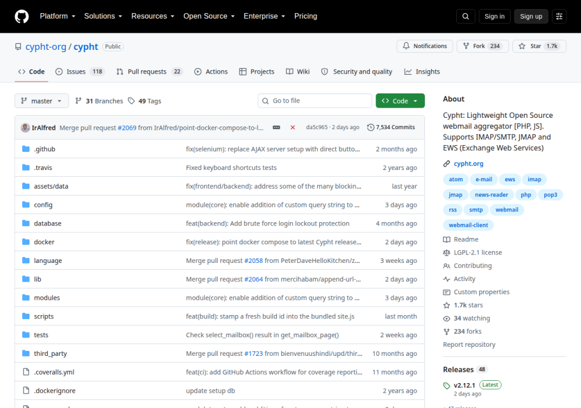Click the .coveralls.yml file icon
The width and height of the screenshot is (581, 408).
pos(26,372)
